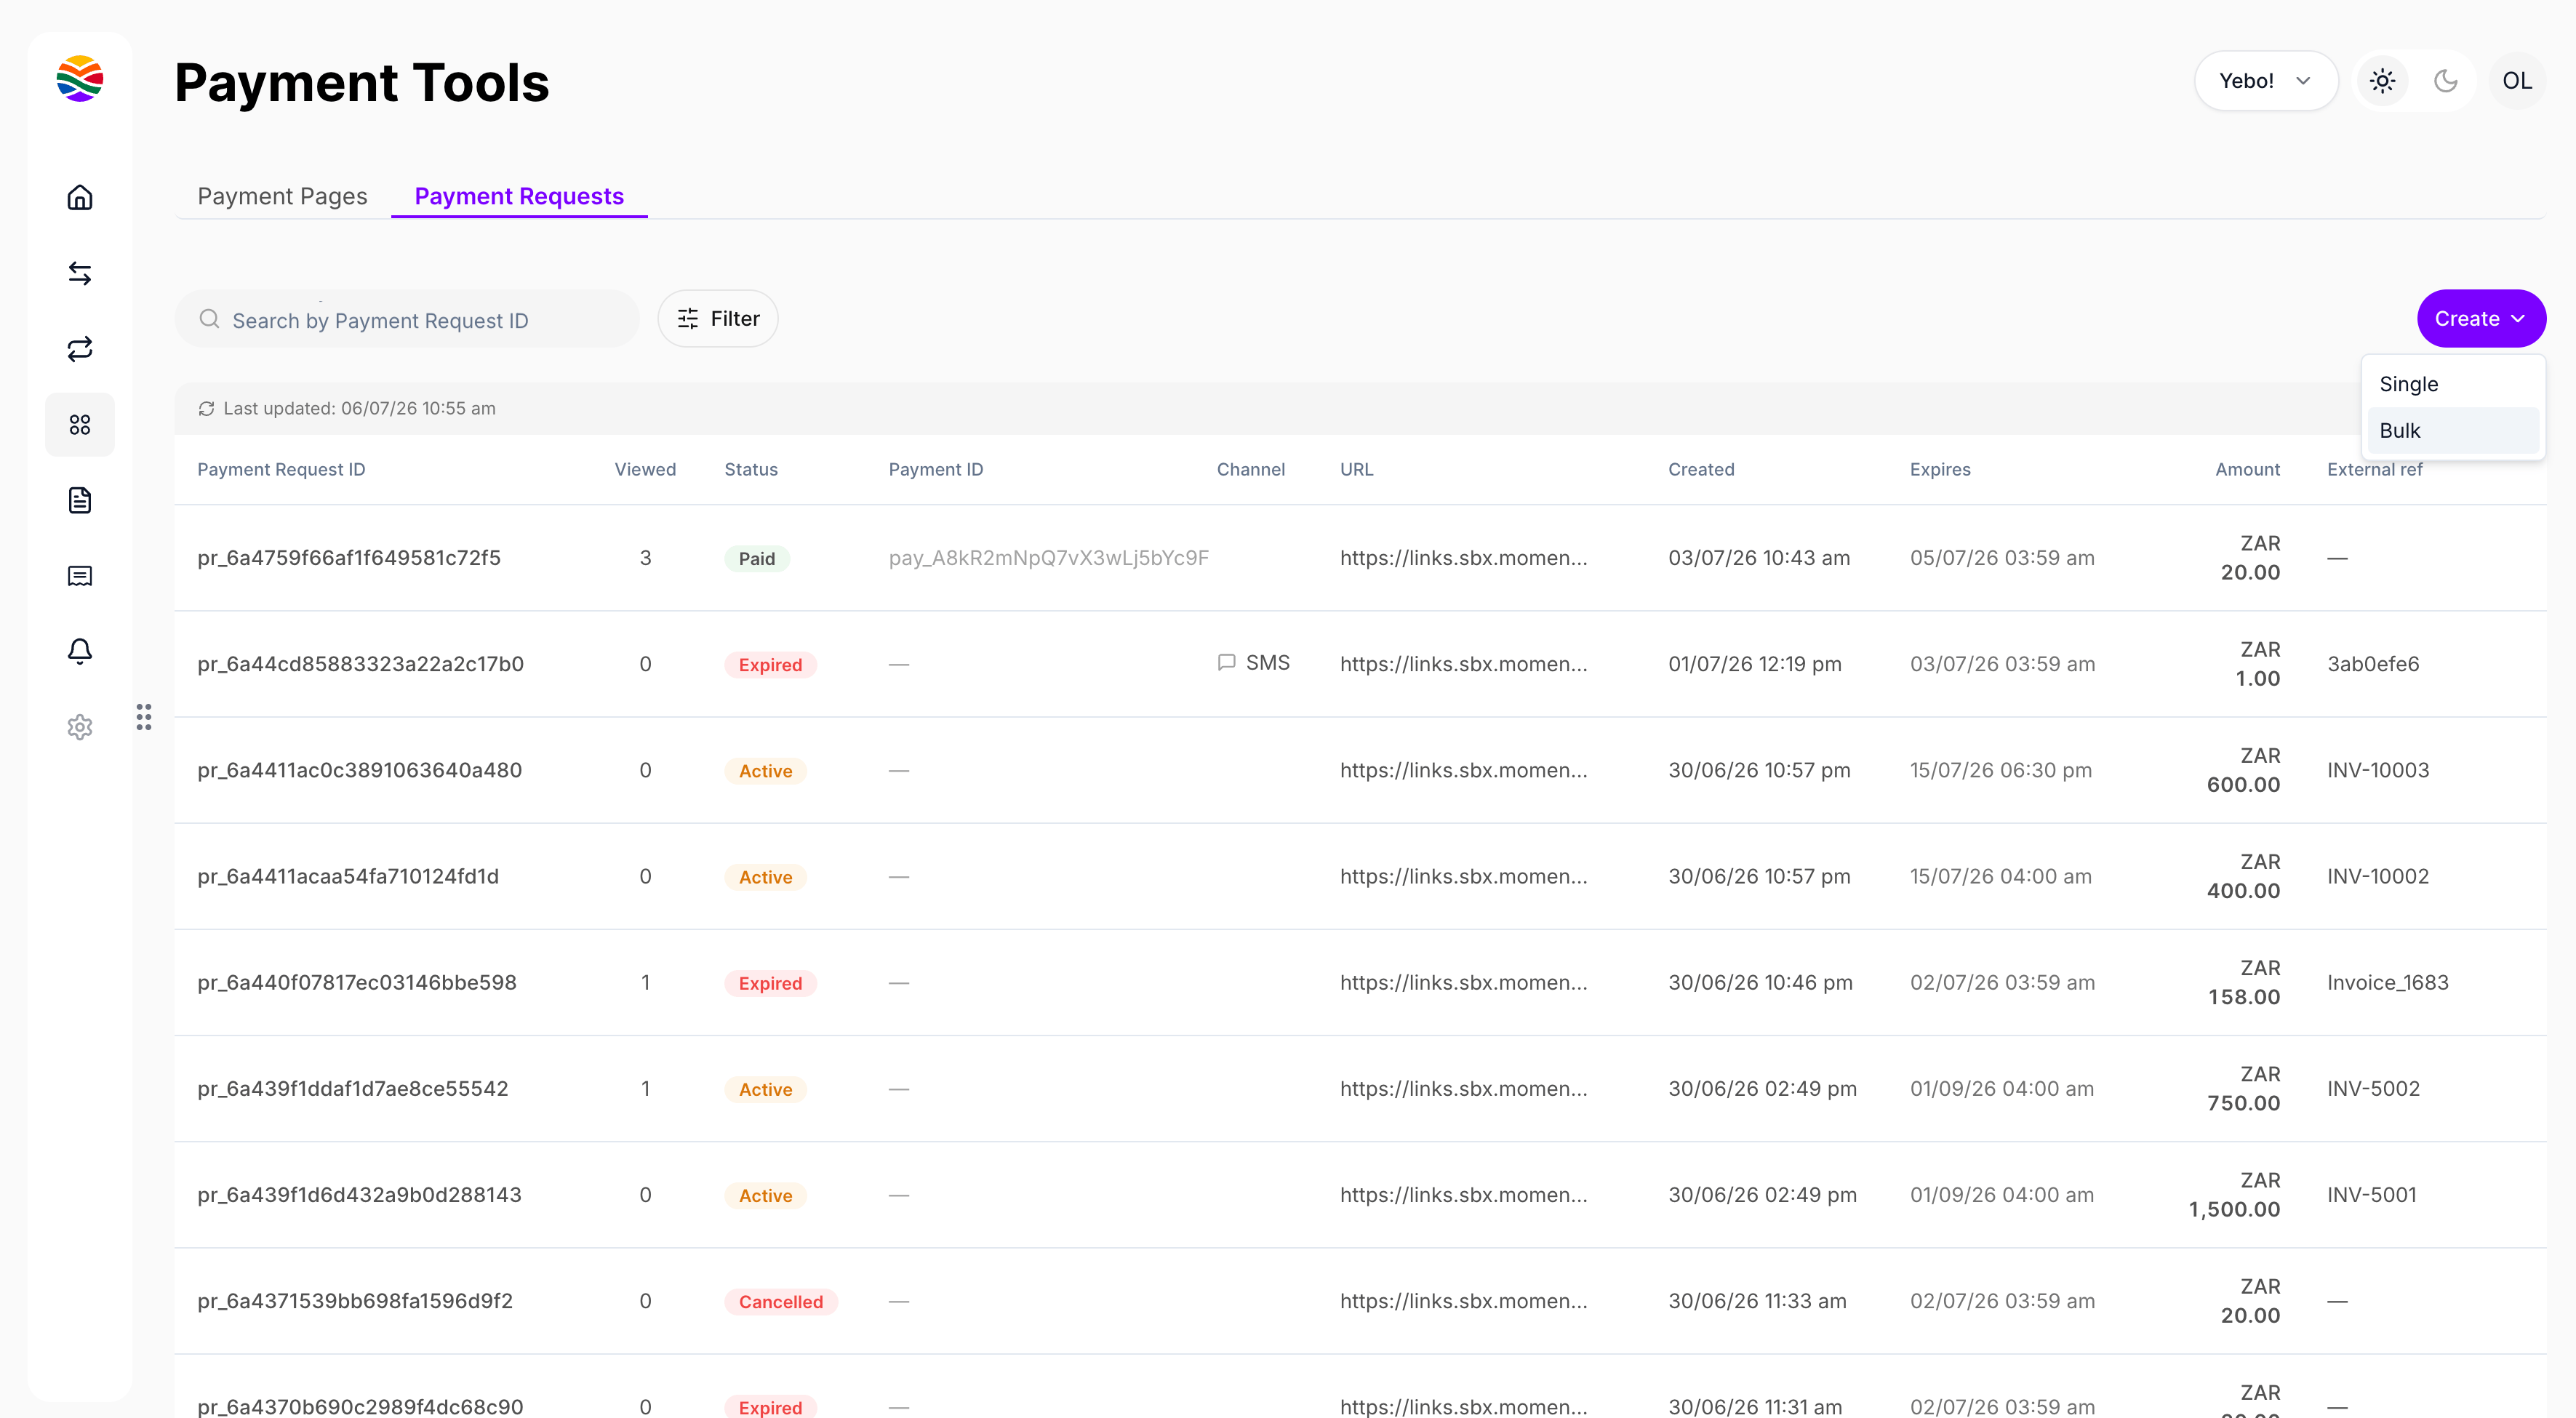The height and width of the screenshot is (1418, 2576).
Task: Switch to light mode sun icon
Action: [x=2382, y=81]
